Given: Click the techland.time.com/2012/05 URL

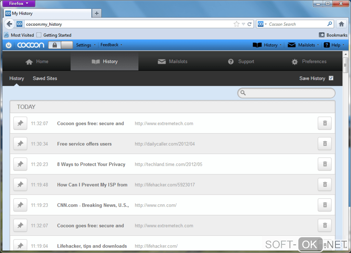Looking at the screenshot, I should [x=168, y=164].
